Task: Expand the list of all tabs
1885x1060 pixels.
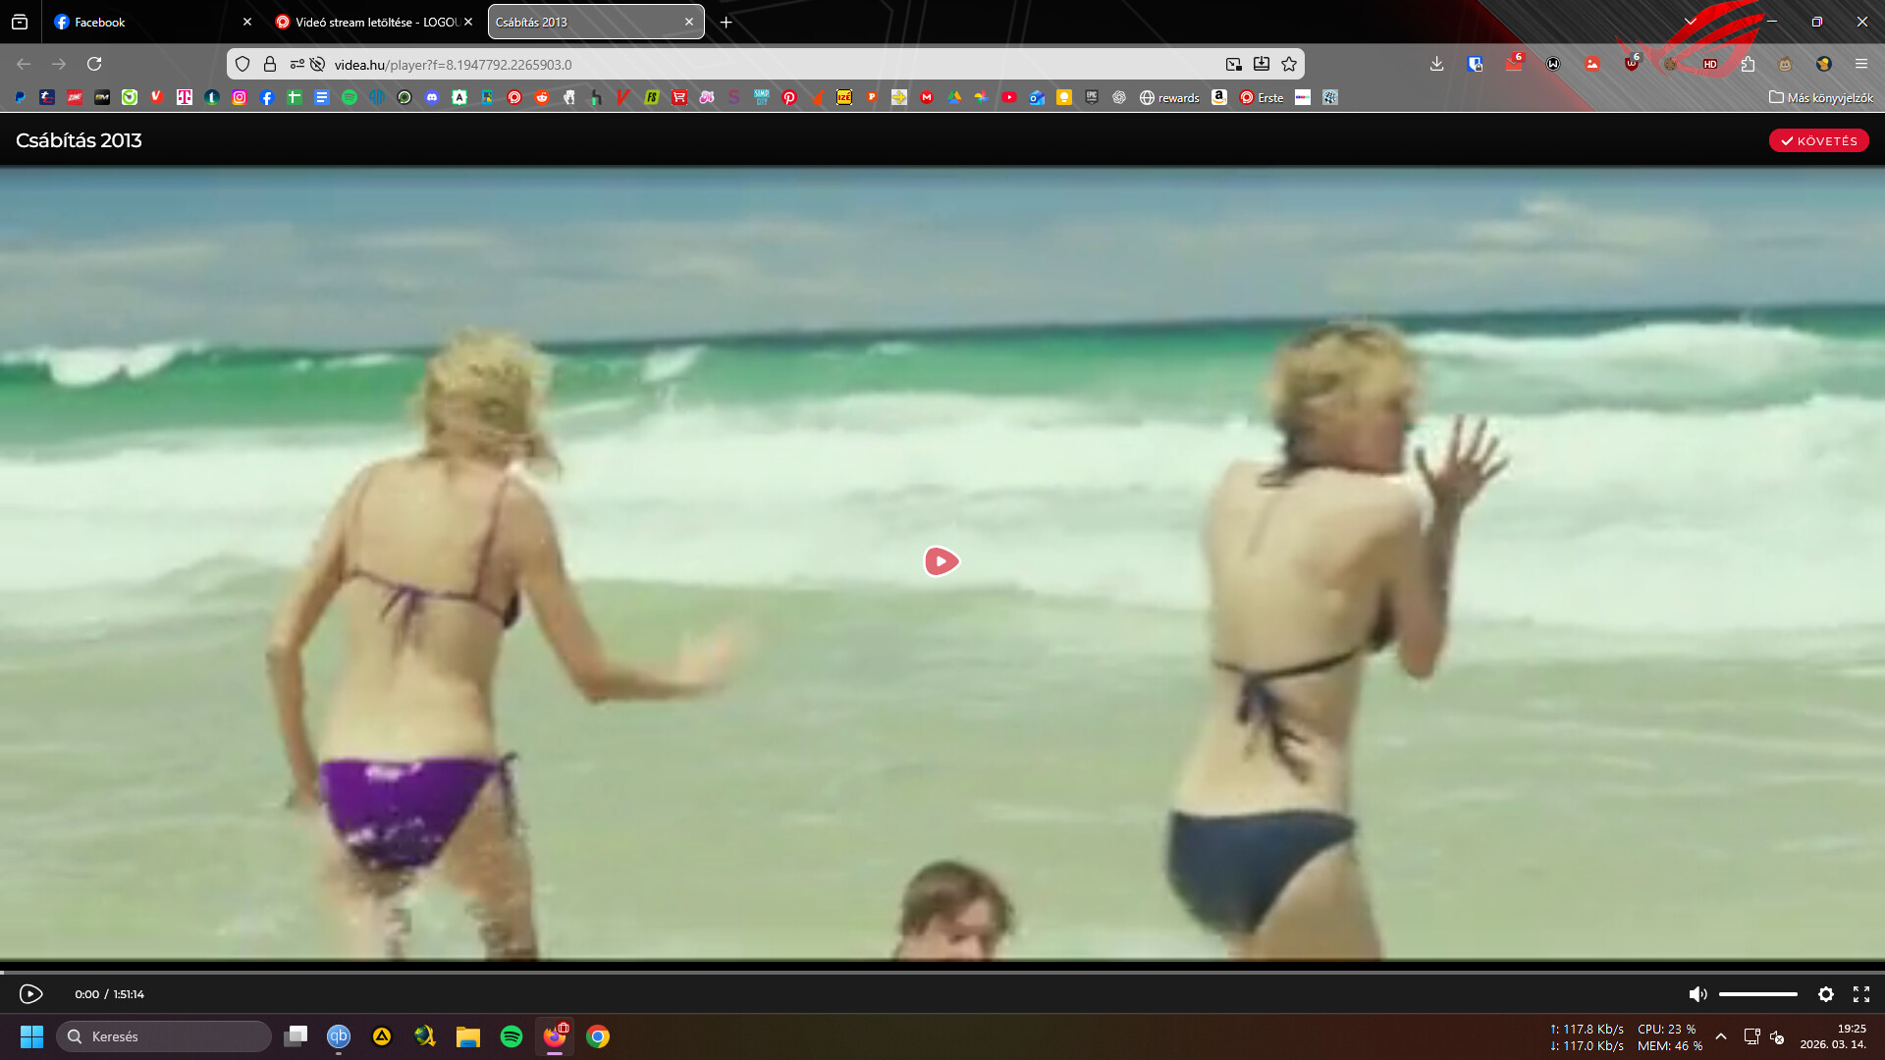Action: point(1691,22)
